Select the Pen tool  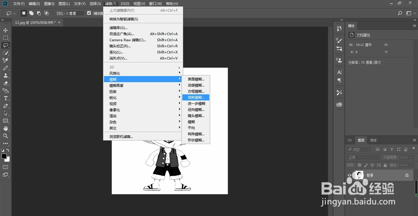(5, 106)
